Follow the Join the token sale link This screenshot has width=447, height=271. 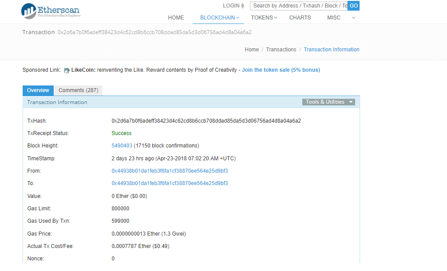(x=281, y=70)
